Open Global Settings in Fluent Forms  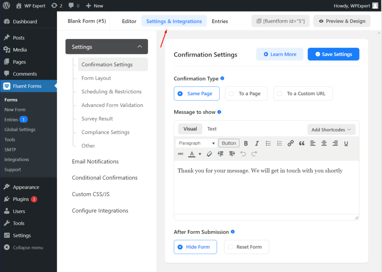point(20,129)
